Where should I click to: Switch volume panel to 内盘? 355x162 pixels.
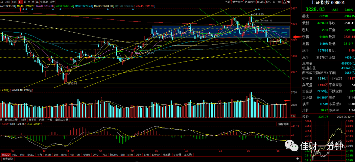42,120
